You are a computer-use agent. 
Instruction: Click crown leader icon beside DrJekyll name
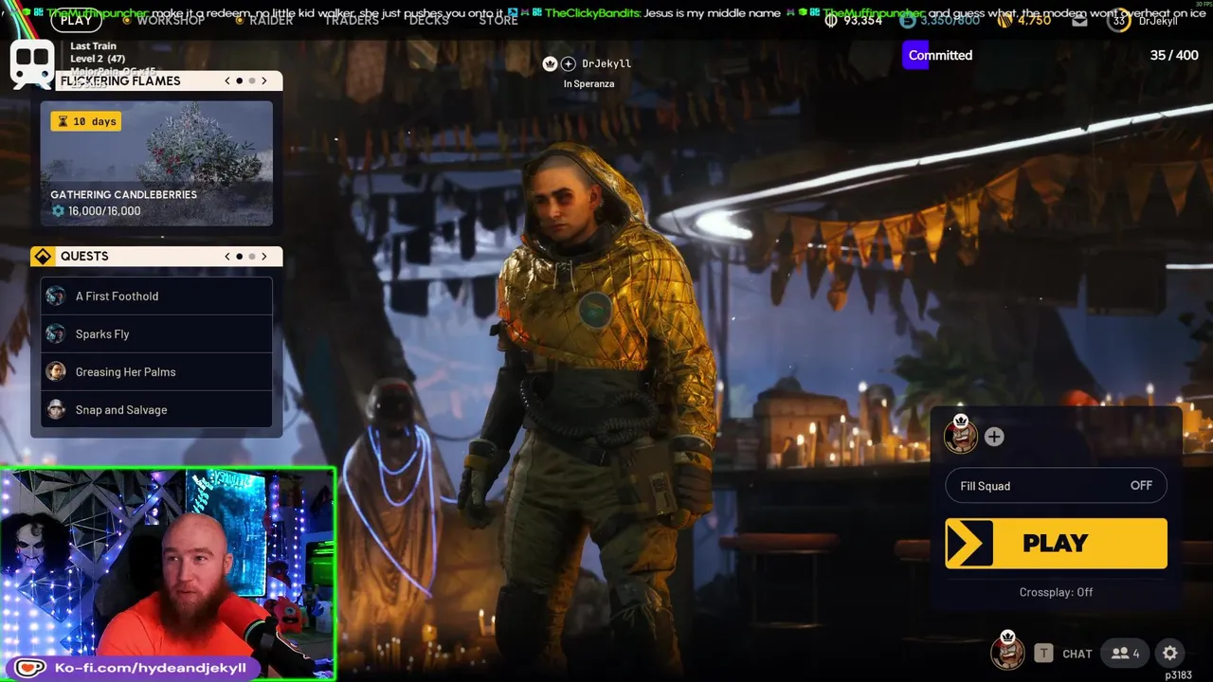pos(550,63)
